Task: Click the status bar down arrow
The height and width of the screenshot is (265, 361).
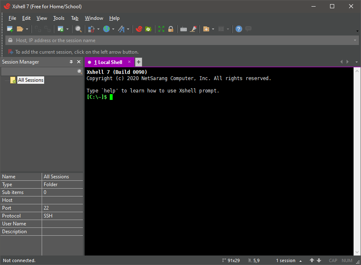Action: point(319,260)
